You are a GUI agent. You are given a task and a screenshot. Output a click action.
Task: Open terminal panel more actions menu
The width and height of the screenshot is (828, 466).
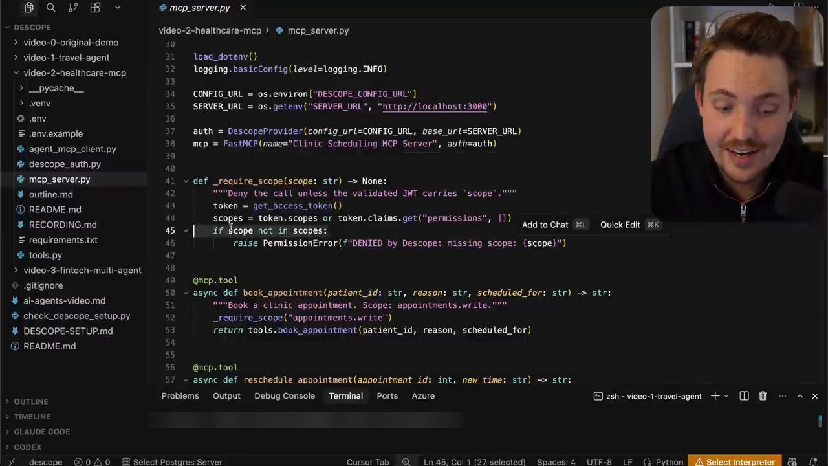pyautogui.click(x=782, y=396)
